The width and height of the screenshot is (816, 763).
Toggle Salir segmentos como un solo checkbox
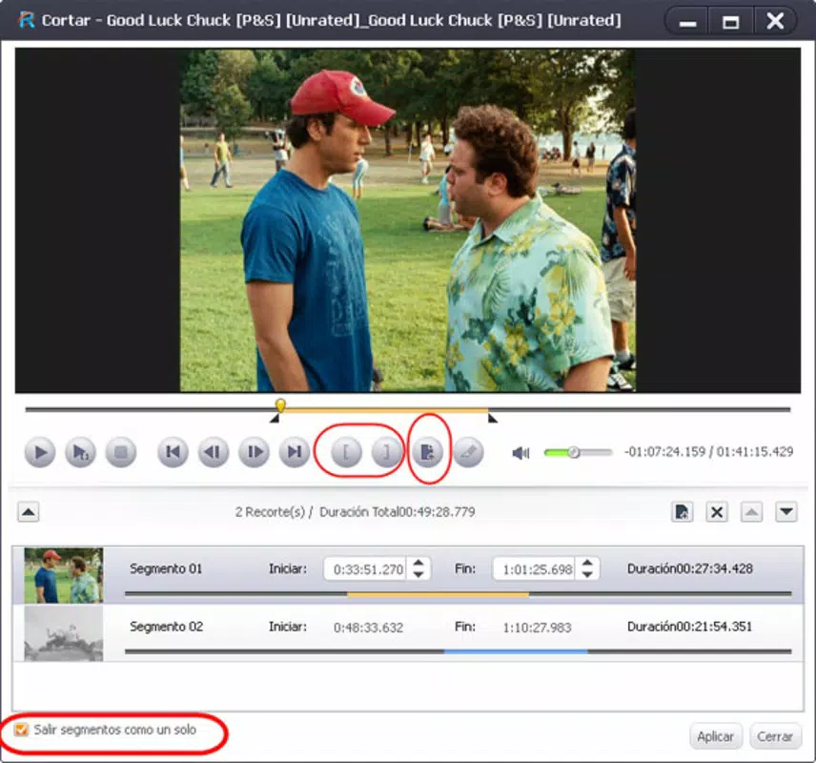[x=21, y=730]
